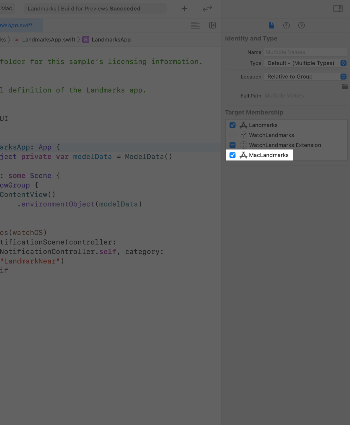This screenshot has width=350, height=425.
Task: Enable the WatchLandmarks target checkbox
Action: click(232, 135)
